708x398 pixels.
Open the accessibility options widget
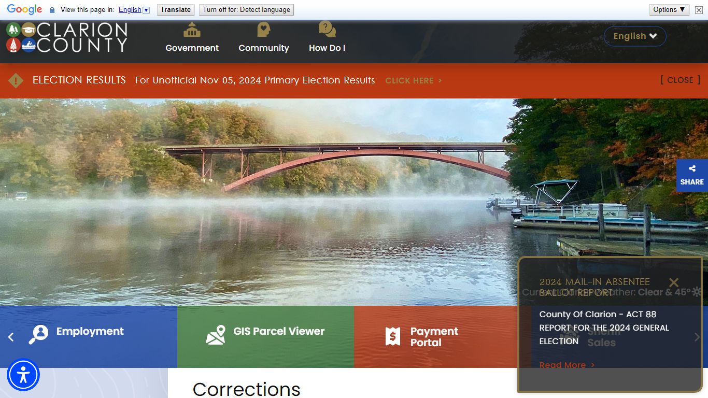(23, 375)
